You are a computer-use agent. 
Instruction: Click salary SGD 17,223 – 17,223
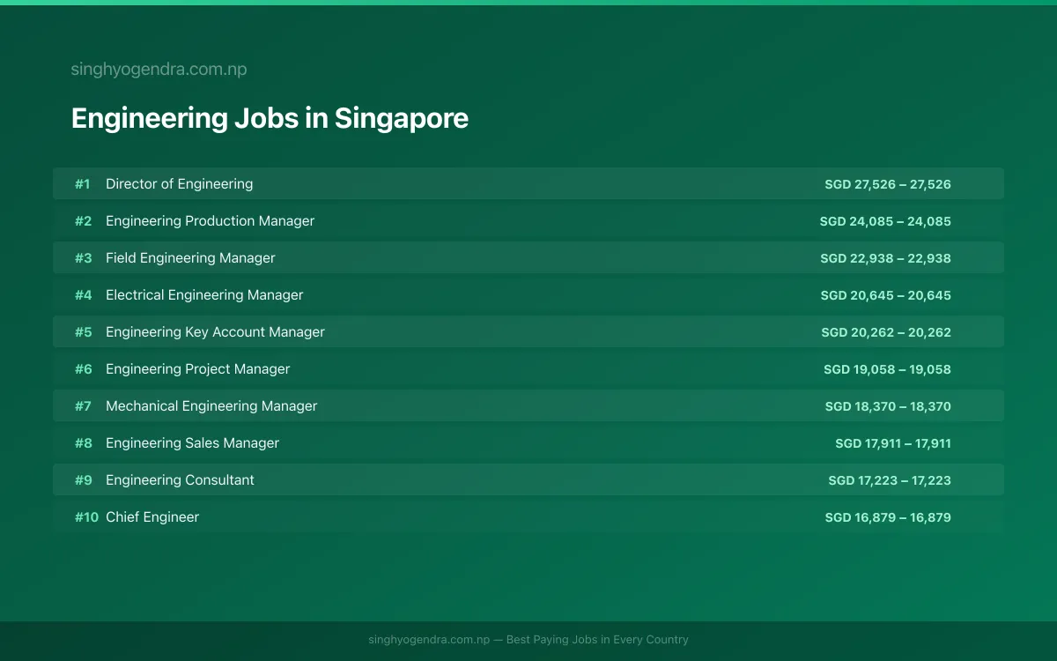(x=890, y=480)
